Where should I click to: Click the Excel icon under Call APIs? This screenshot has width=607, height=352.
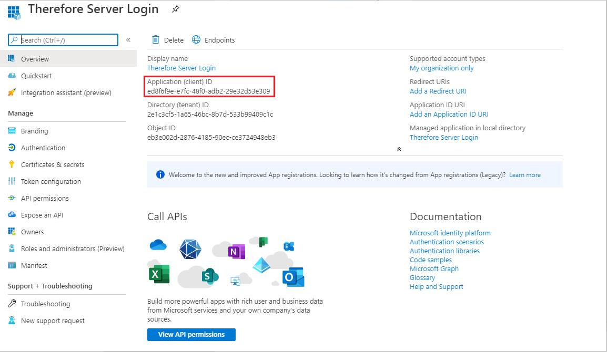(x=159, y=274)
